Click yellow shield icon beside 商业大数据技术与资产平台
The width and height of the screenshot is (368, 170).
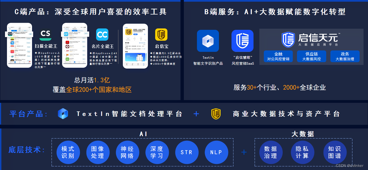[216, 114]
